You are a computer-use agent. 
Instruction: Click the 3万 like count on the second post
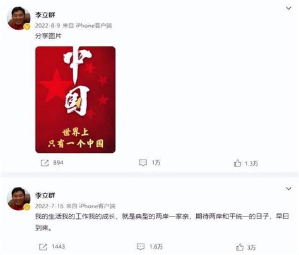252,247
